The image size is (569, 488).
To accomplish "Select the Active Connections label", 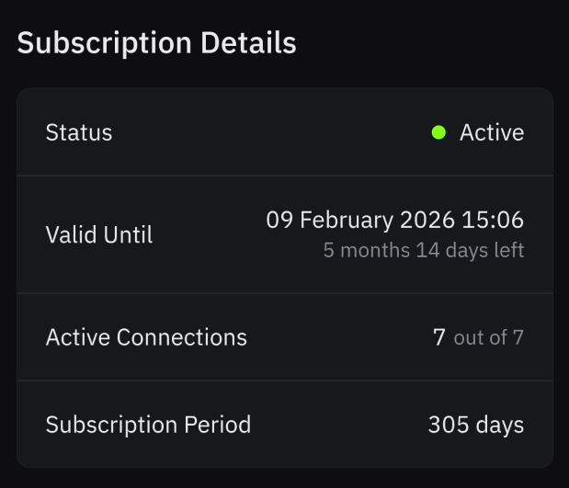I will click(146, 337).
